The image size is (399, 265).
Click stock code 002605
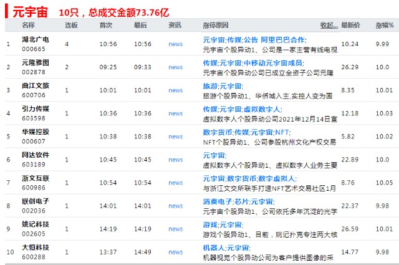(34, 234)
